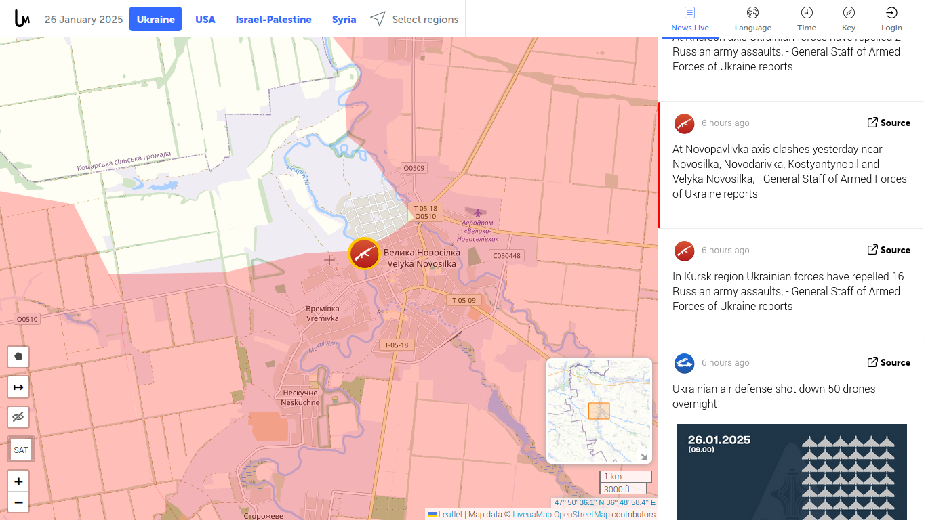This screenshot has height=520, width=926.
Task: Open the Novopavlivka axis clashes news text
Action: coord(790,171)
